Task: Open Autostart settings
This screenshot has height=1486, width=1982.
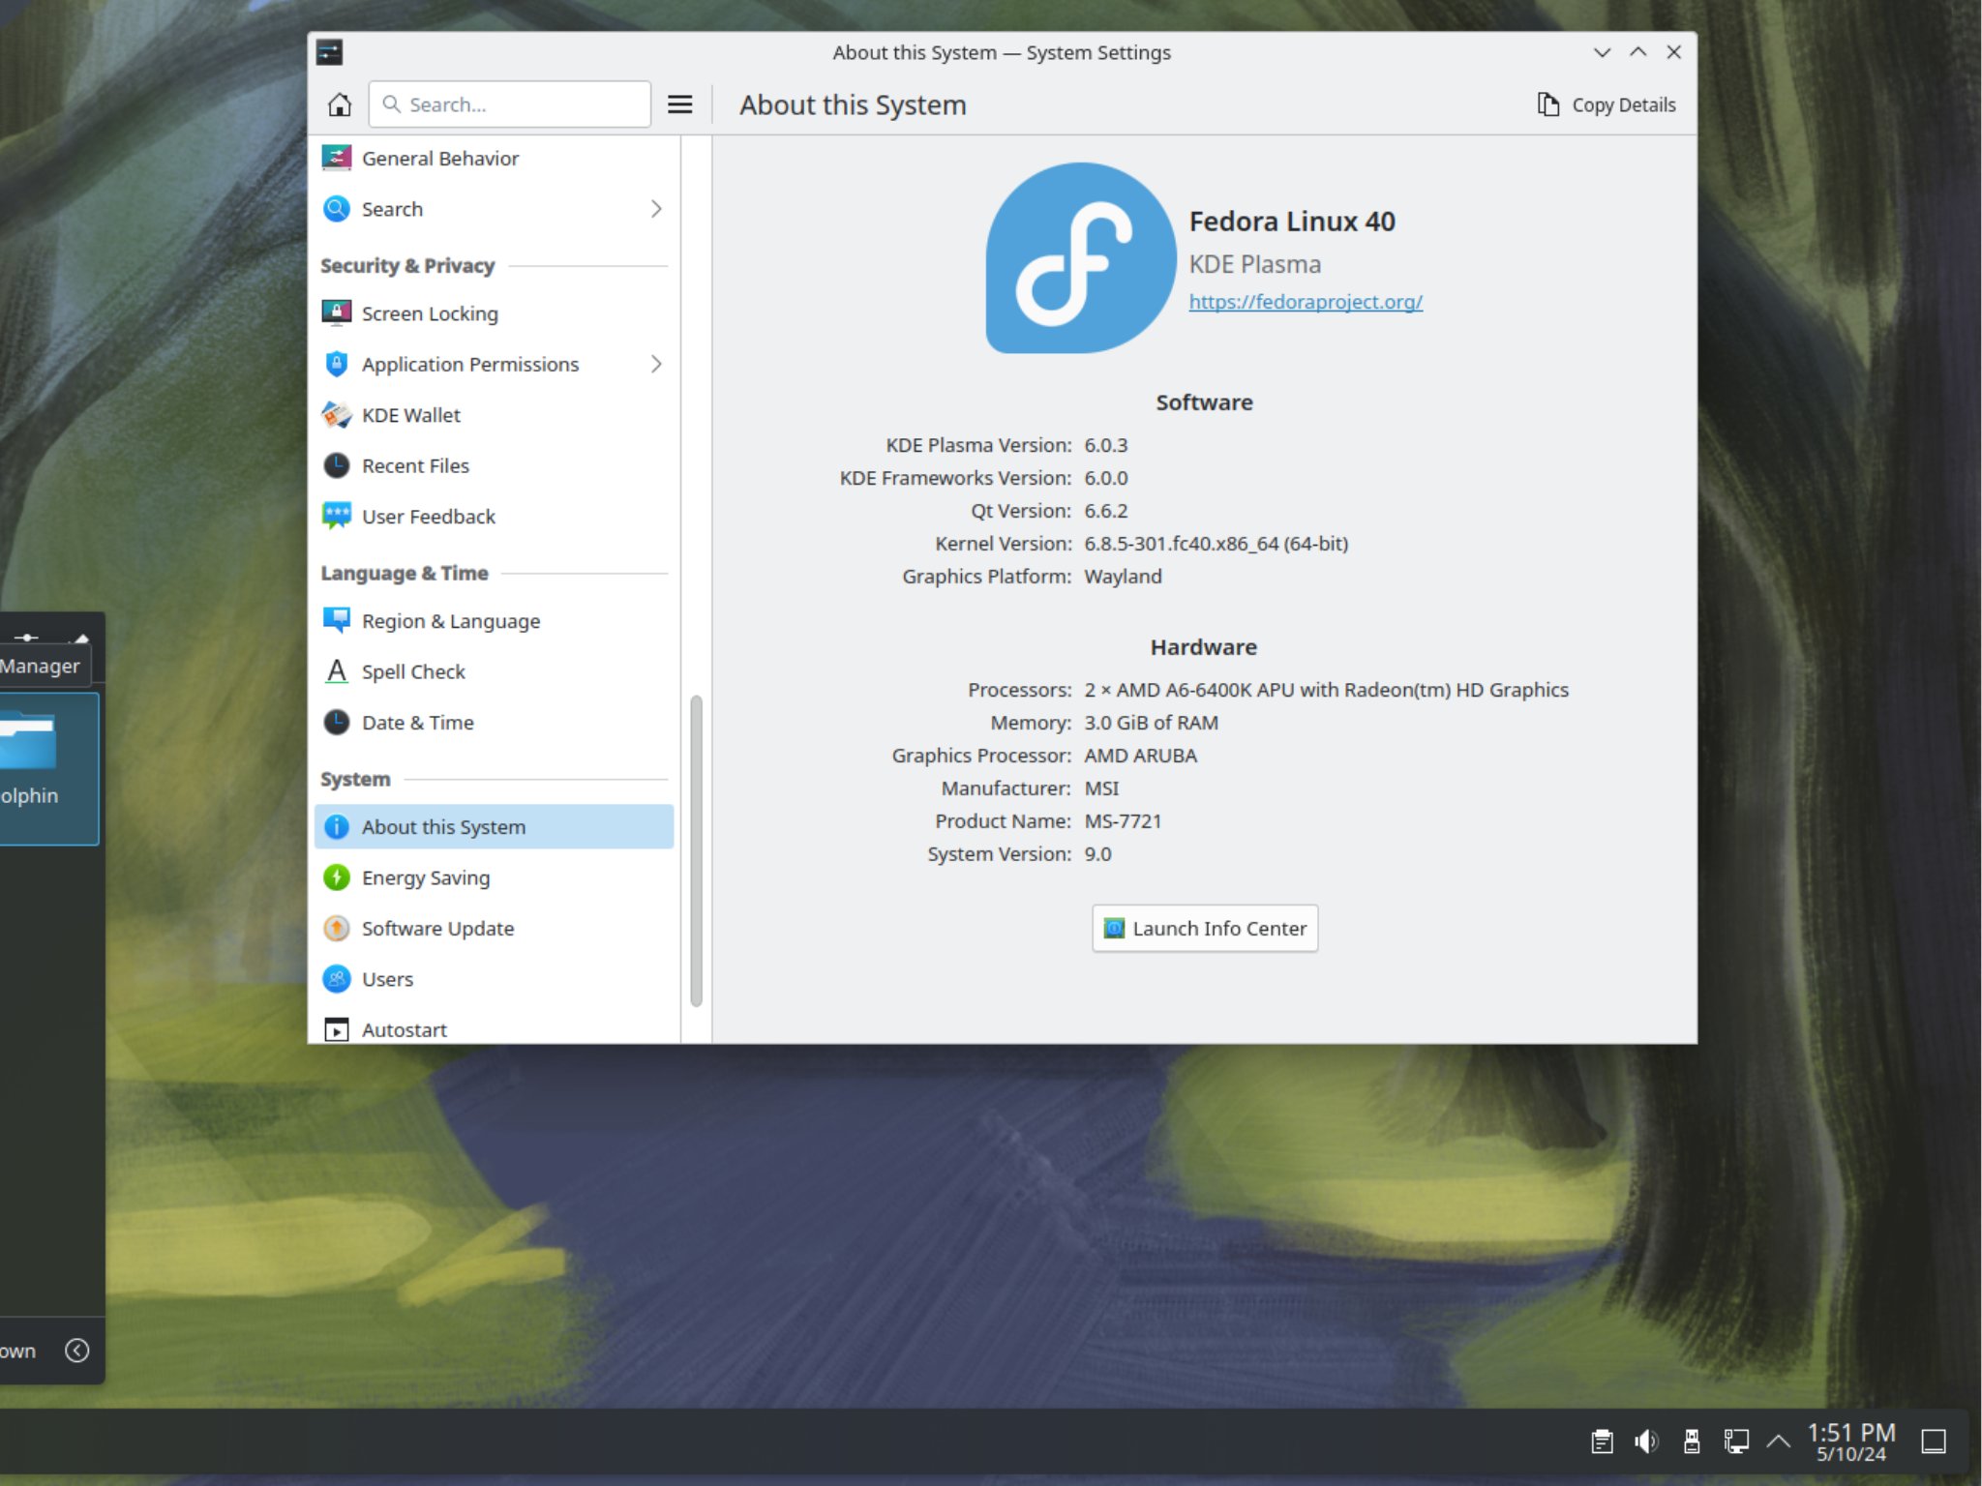Action: pos(495,1029)
